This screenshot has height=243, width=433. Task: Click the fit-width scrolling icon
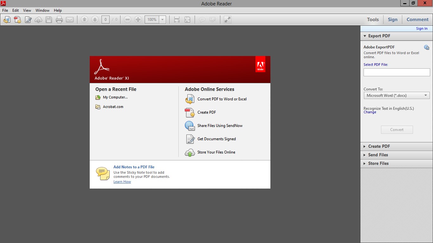(x=177, y=20)
